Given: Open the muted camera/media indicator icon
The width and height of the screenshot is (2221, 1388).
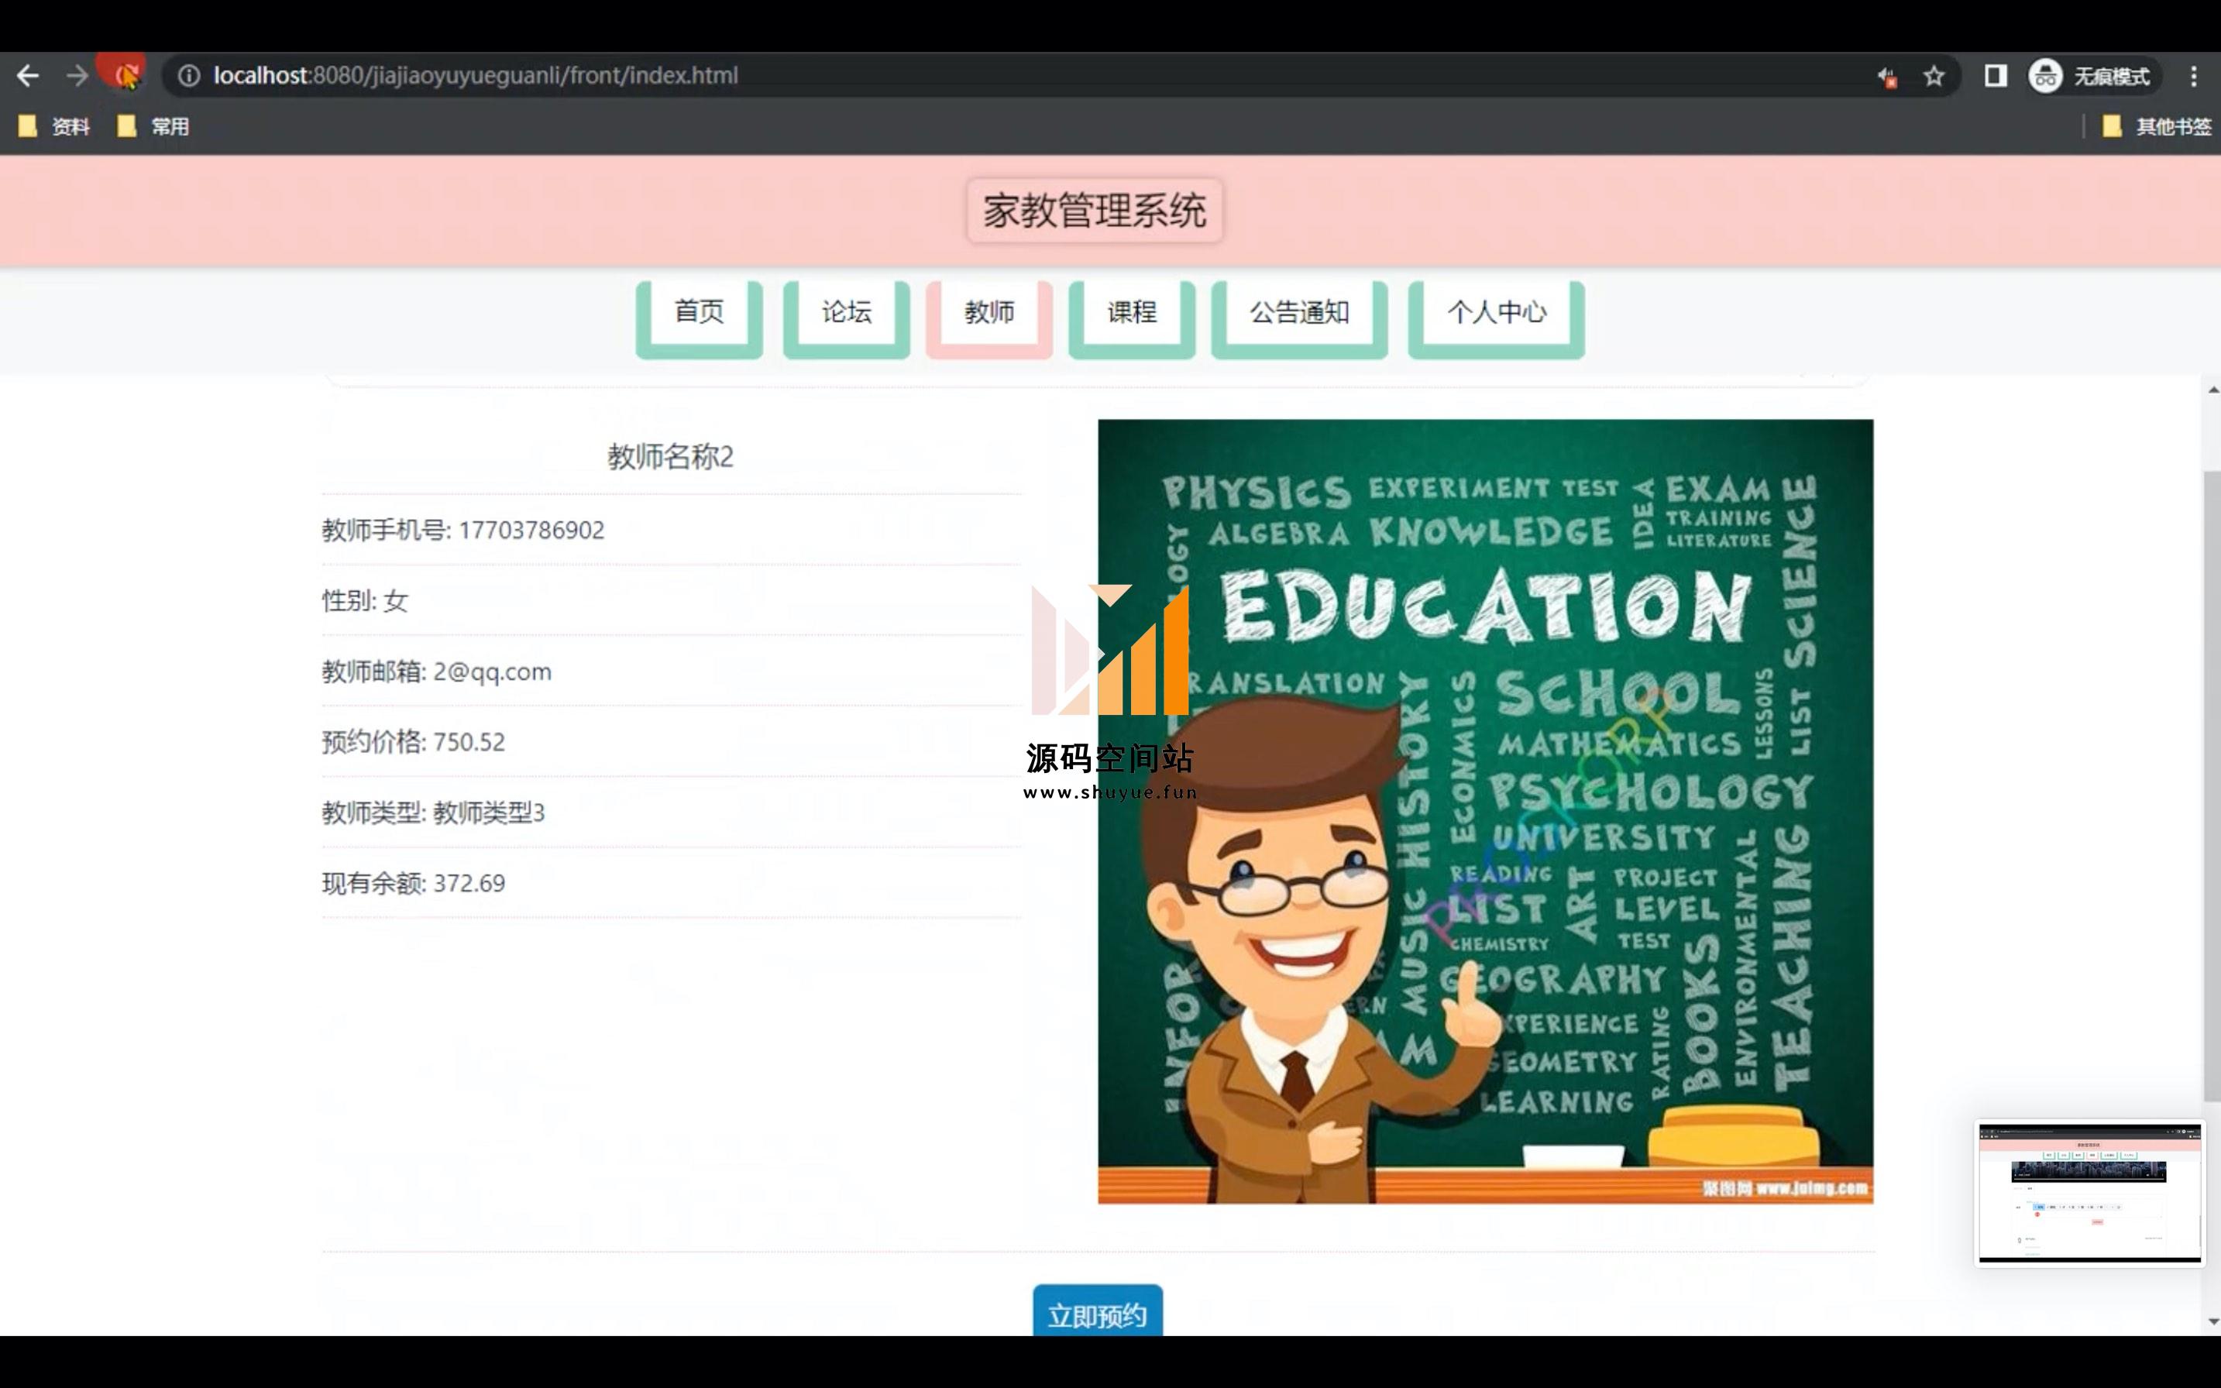Looking at the screenshot, I should (1886, 76).
